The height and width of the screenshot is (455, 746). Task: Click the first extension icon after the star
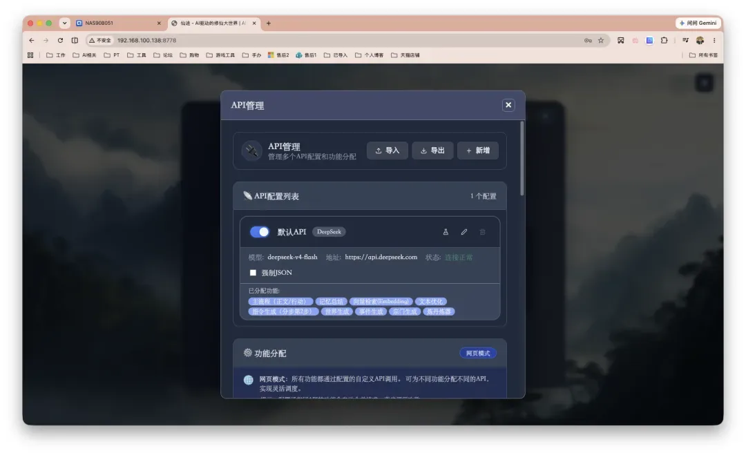click(x=620, y=41)
